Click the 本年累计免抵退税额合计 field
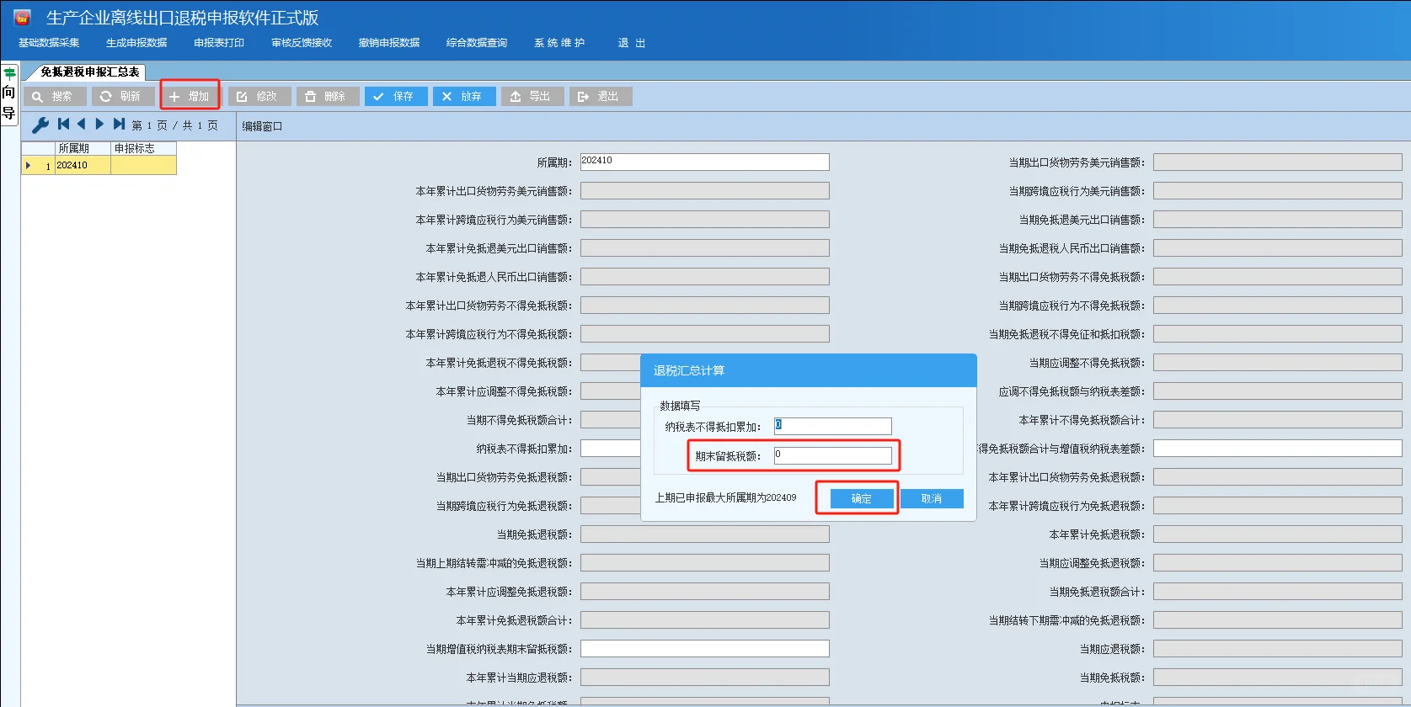This screenshot has height=707, width=1411. 705,619
